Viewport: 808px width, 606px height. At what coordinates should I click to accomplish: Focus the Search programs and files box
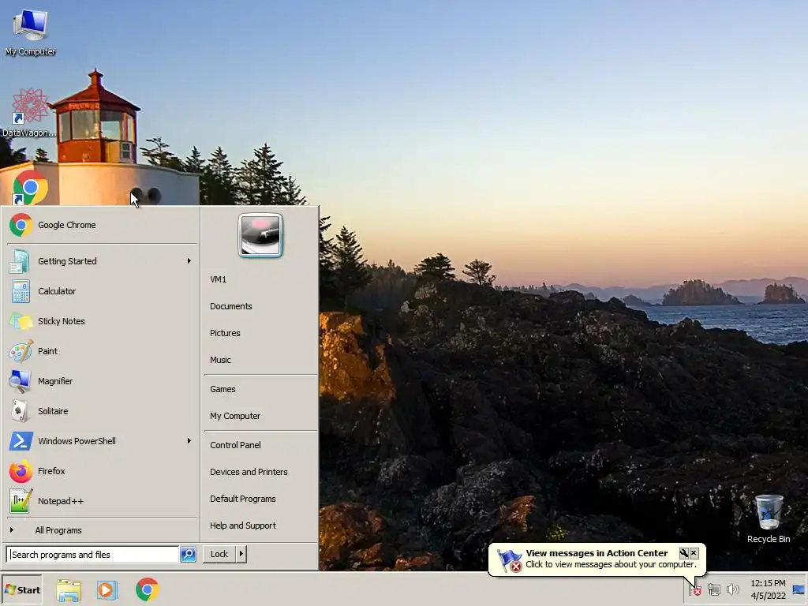tap(93, 555)
